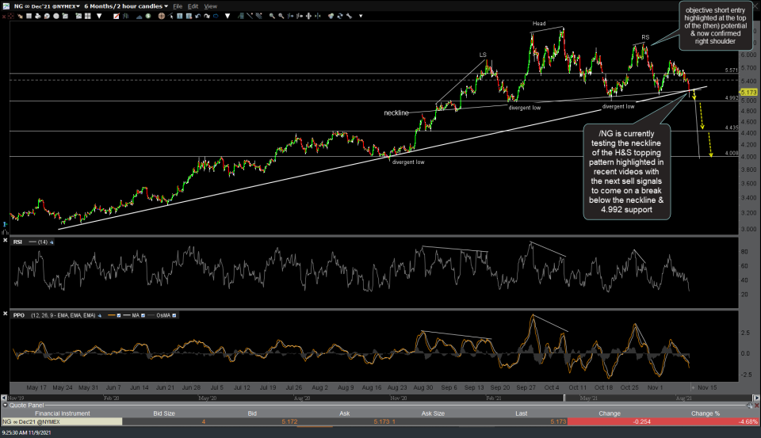This screenshot has width=761, height=438.
Task: Open the File menu
Action: 178,6
